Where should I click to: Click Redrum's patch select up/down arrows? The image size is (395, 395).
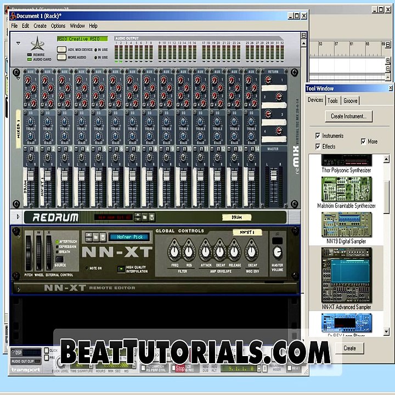(138, 217)
